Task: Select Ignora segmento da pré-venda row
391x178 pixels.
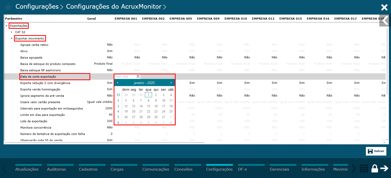Action: click(42, 96)
